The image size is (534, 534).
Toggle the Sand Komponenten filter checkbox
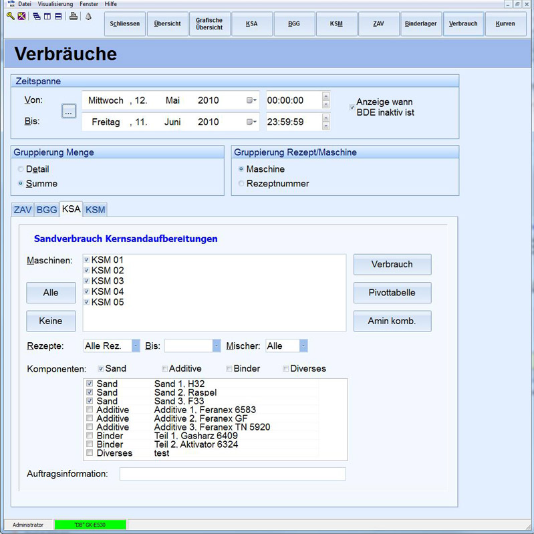(x=101, y=368)
